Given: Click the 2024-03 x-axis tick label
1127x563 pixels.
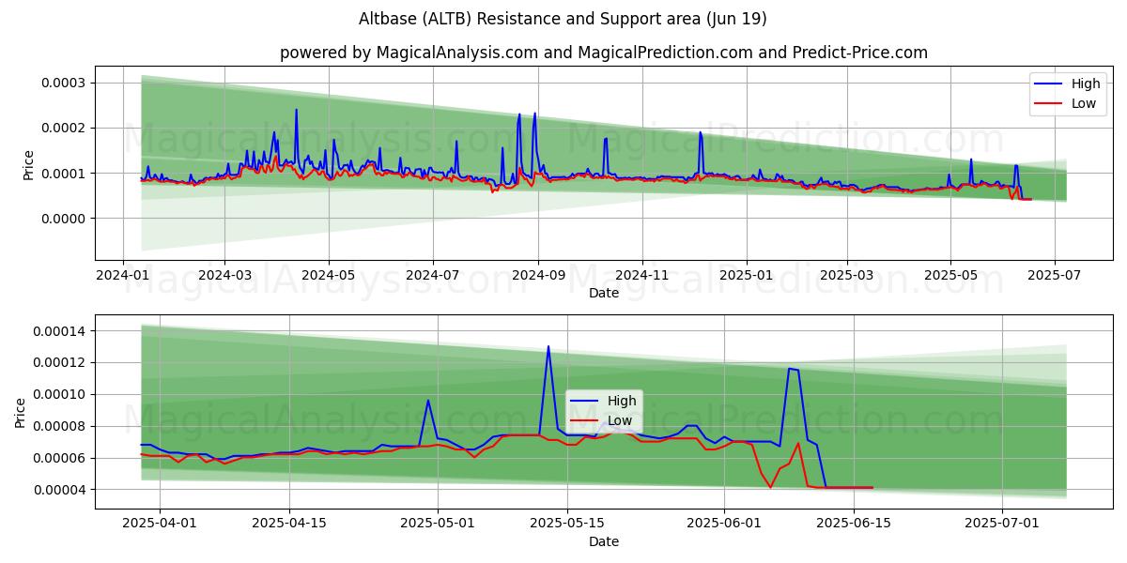Looking at the screenshot, I should click(224, 275).
